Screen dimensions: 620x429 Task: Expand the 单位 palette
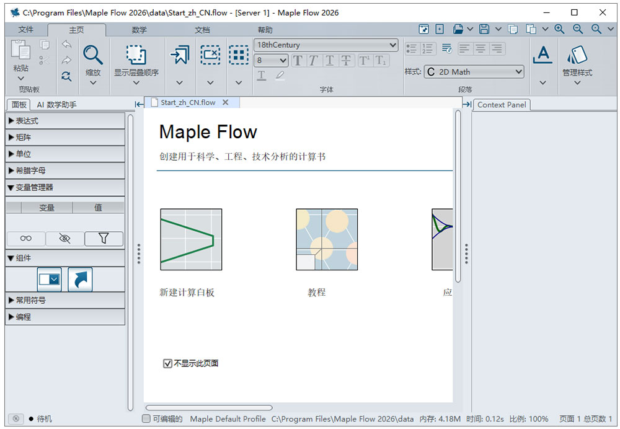tap(65, 154)
